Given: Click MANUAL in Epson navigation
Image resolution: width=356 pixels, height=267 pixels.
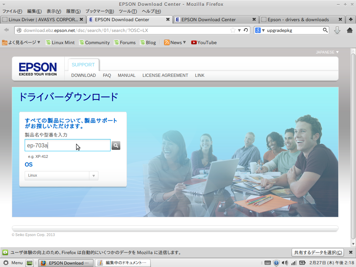Looking at the screenshot, I should [127, 75].
